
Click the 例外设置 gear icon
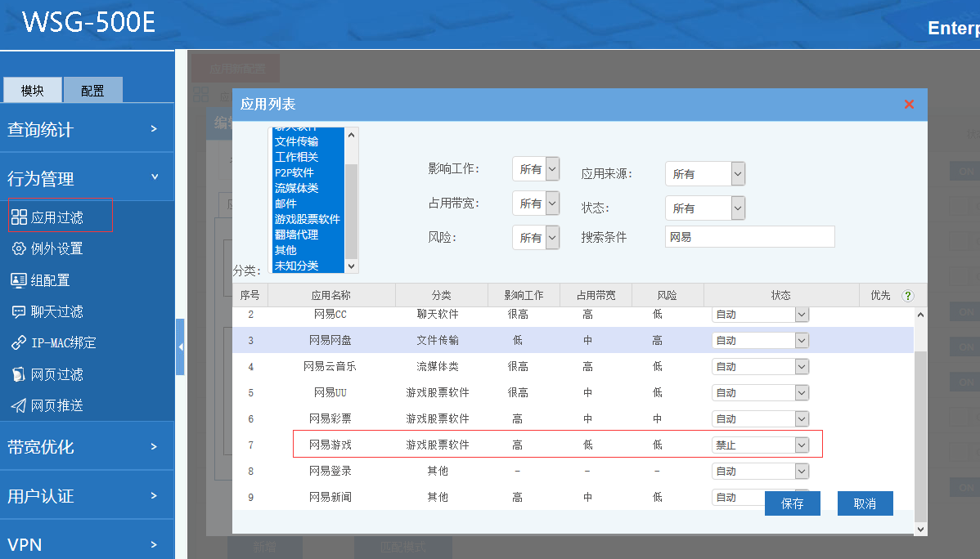coord(19,248)
